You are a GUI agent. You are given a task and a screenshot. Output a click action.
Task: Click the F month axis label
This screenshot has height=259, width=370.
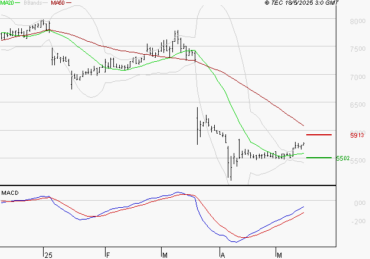click(x=108, y=255)
